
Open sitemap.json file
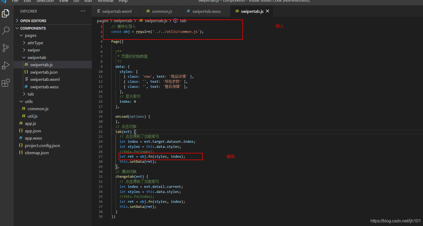[53, 153]
